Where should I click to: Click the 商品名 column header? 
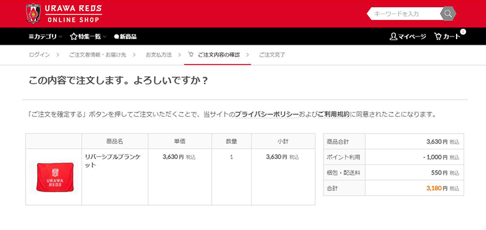tap(114, 141)
